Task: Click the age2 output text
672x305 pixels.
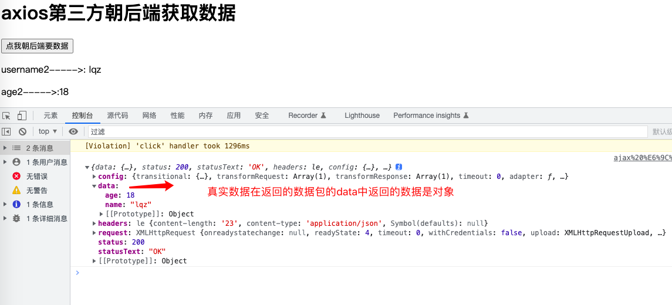Action: pyautogui.click(x=35, y=92)
